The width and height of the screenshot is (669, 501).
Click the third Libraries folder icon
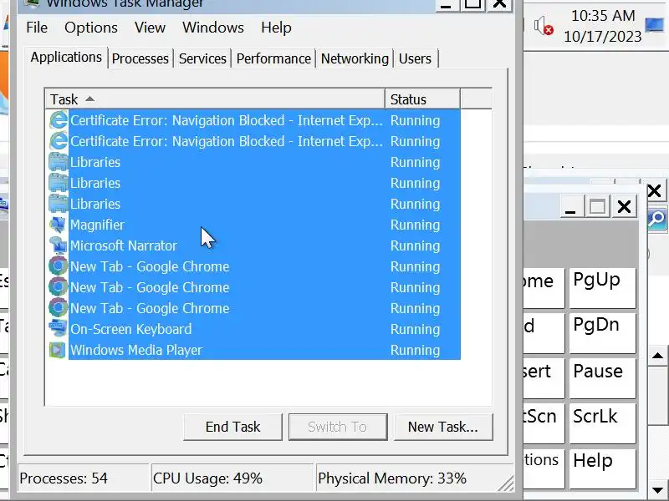[59, 204]
